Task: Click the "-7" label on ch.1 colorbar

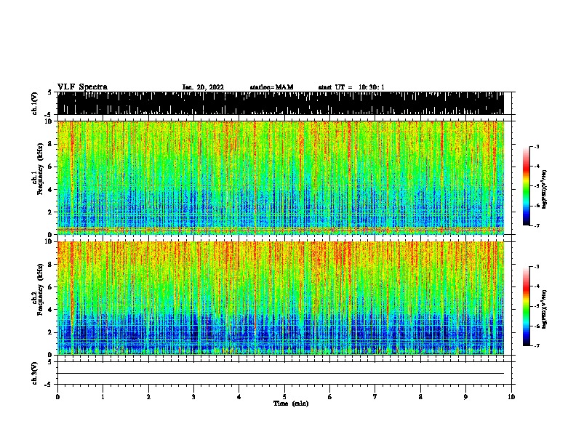Action: tap(537, 225)
